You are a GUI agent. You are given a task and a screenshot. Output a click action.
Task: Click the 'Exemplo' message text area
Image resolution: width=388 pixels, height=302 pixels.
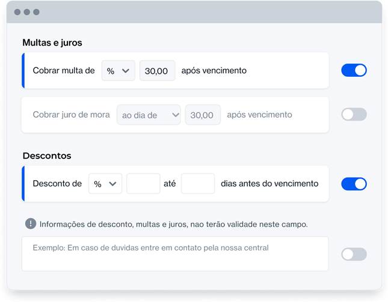click(x=174, y=253)
